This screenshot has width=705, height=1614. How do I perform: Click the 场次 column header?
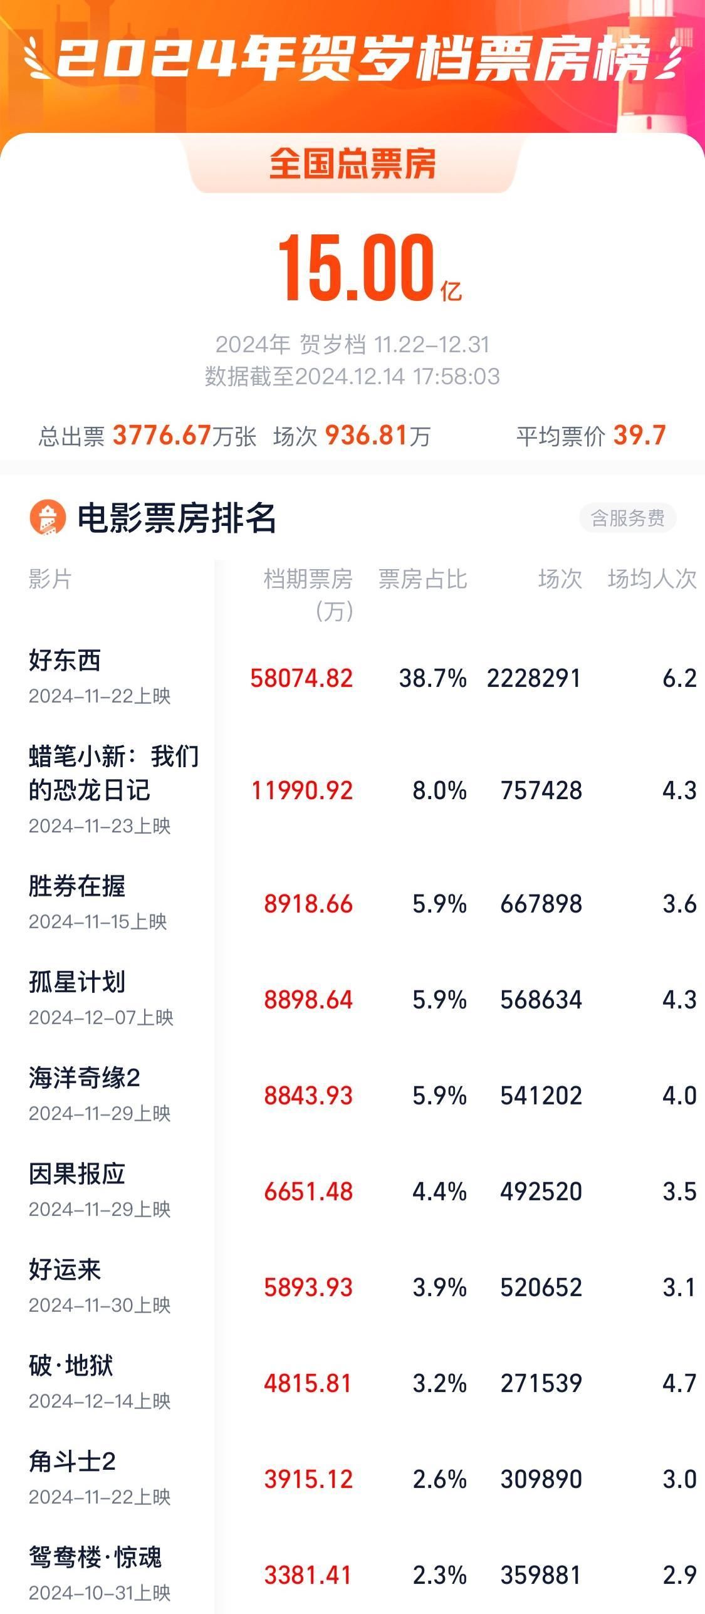tap(560, 579)
